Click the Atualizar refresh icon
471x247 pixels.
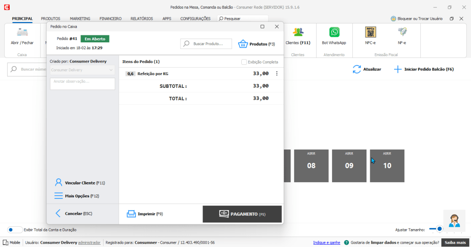pos(357,69)
